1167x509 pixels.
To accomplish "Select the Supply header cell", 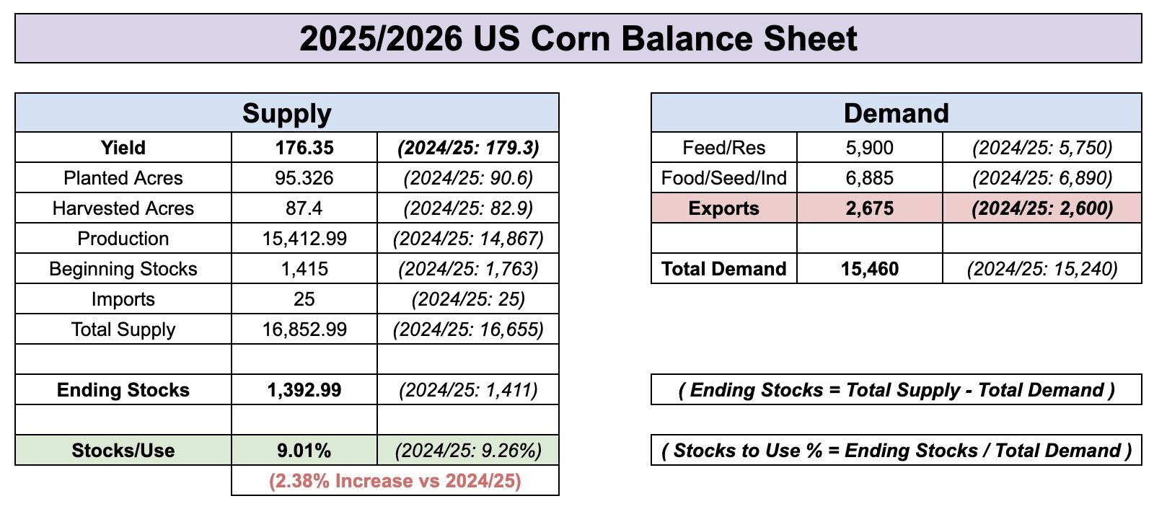I will [287, 113].
